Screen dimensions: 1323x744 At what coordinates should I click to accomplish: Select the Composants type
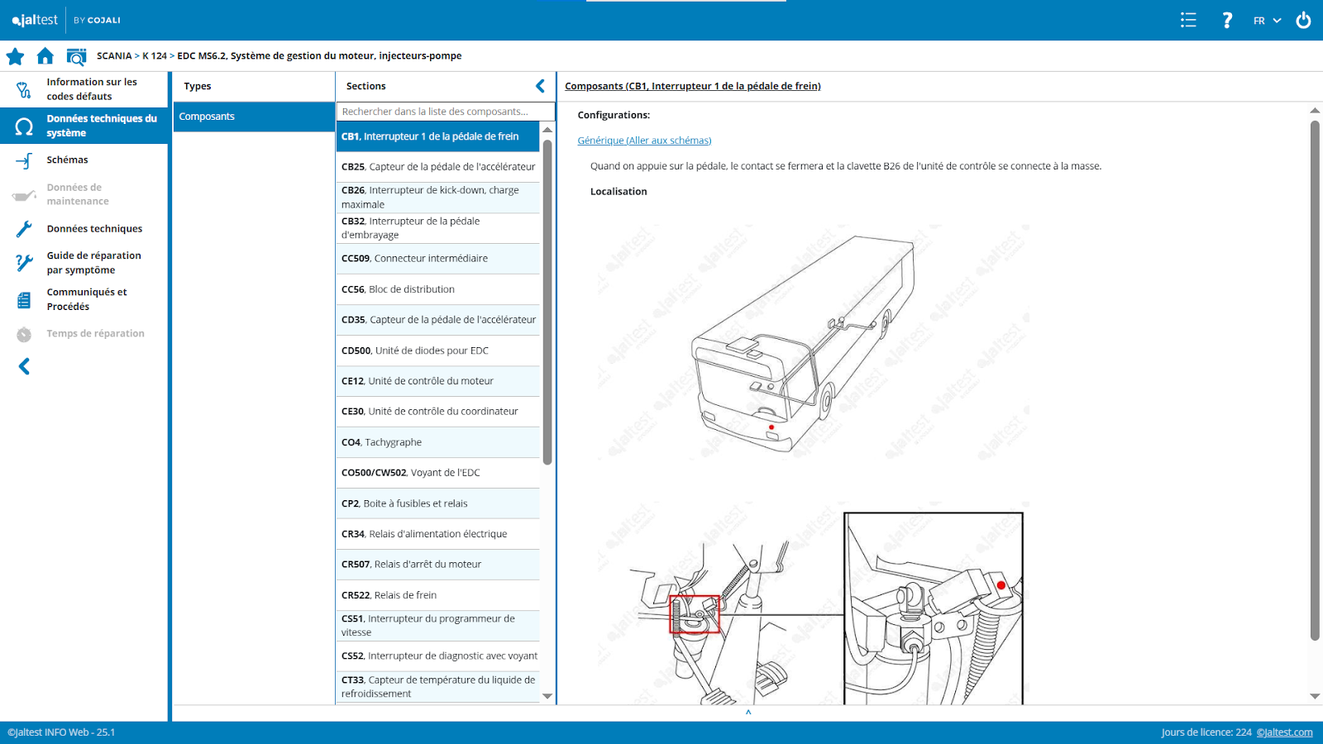pyautogui.click(x=254, y=117)
